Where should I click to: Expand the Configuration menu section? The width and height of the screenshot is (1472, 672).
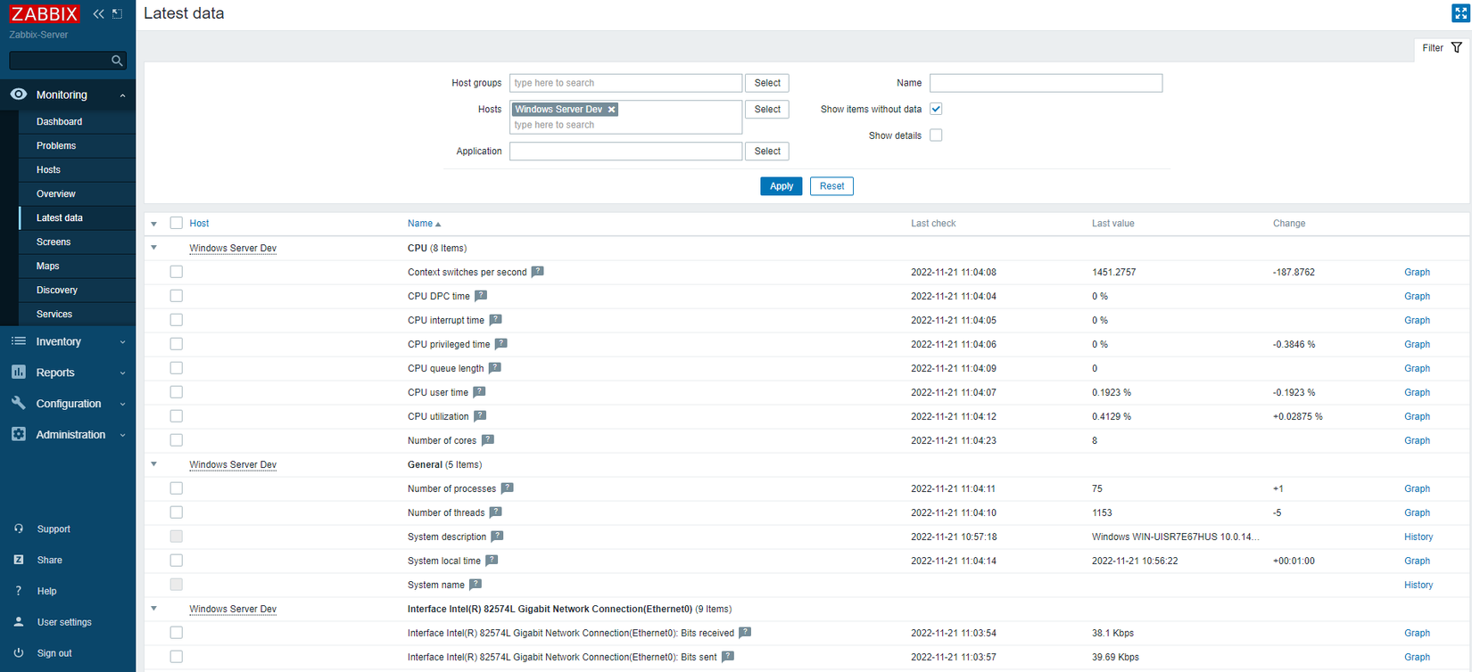coord(68,404)
